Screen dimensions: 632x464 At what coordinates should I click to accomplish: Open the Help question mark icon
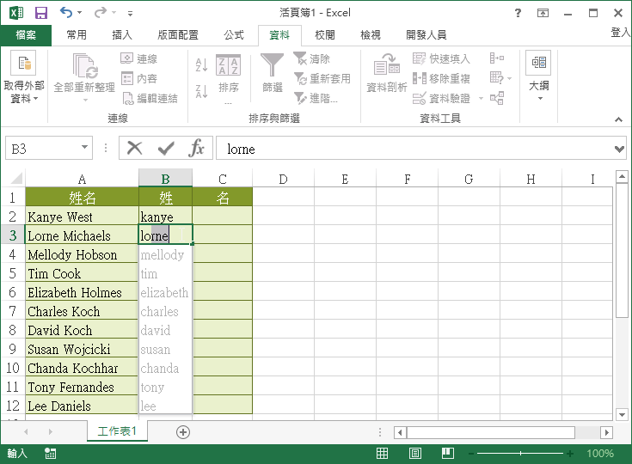point(518,13)
